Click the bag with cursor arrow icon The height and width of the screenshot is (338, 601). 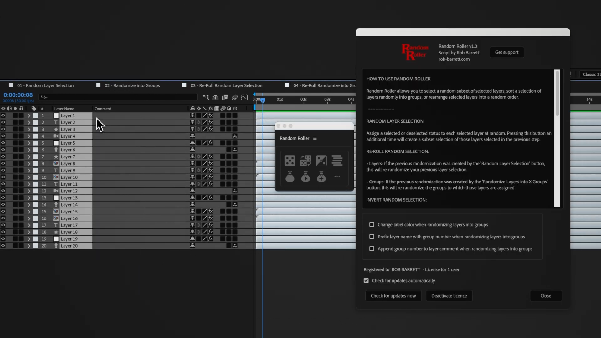(x=306, y=177)
